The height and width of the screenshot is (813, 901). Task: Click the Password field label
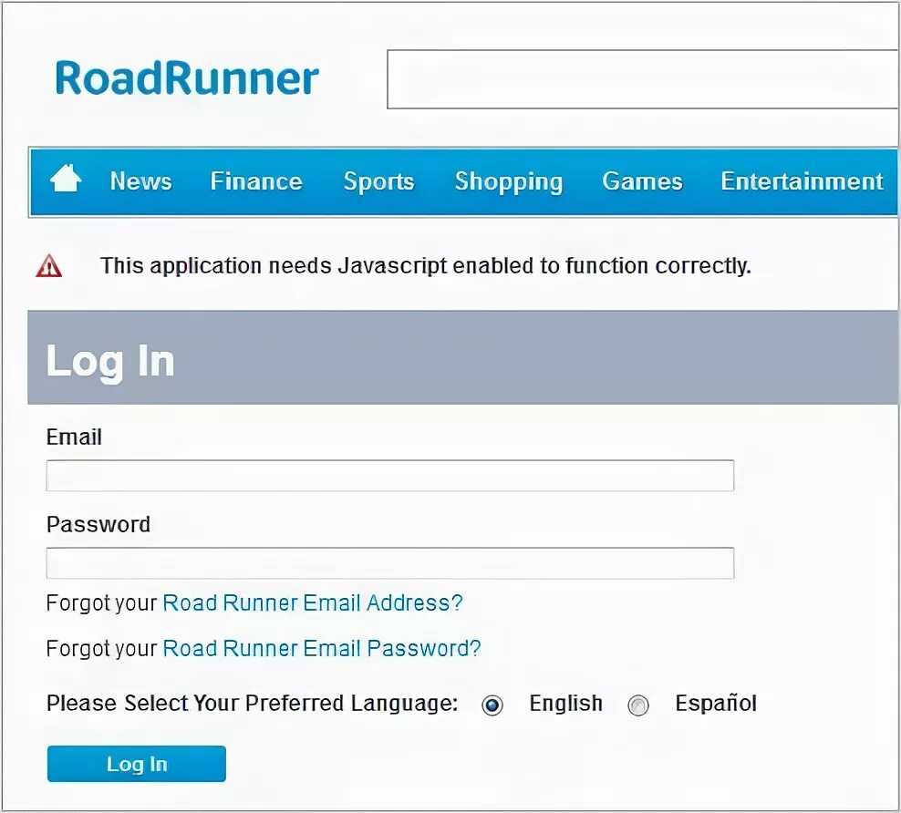point(98,524)
